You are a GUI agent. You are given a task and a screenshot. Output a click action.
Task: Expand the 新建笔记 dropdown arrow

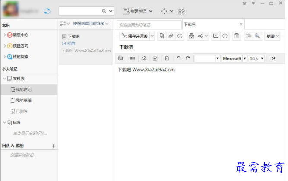point(151,11)
